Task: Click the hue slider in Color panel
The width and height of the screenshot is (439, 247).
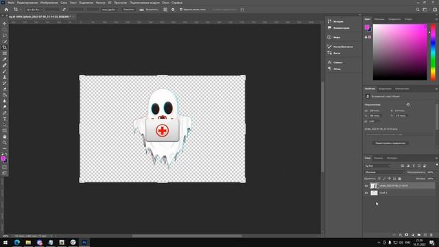Action: pyautogui.click(x=433, y=52)
